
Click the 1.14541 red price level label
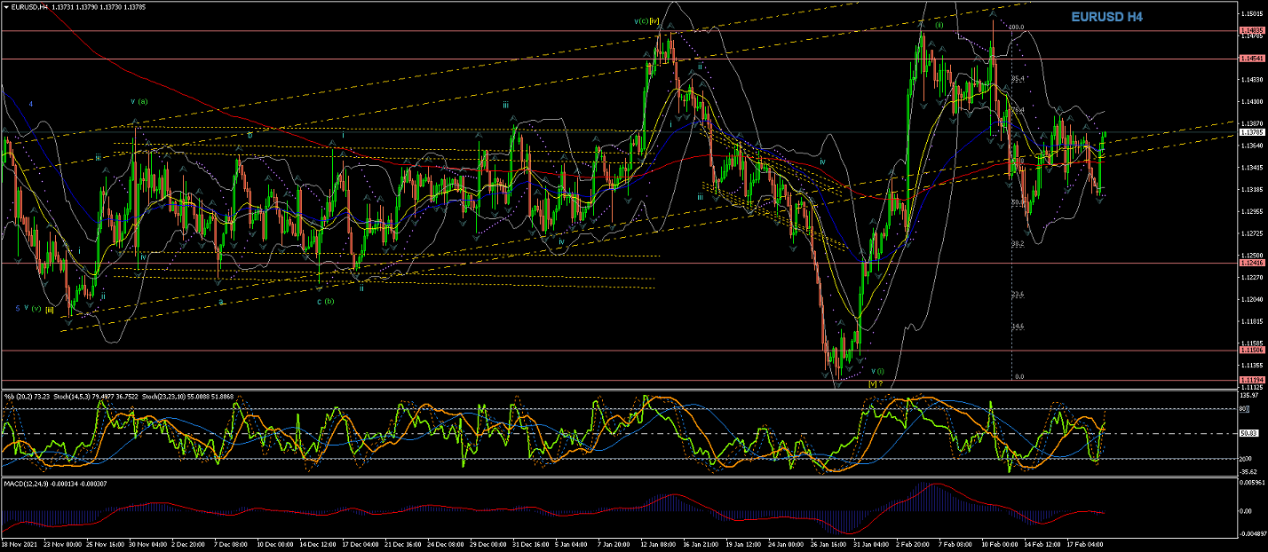(x=1250, y=59)
